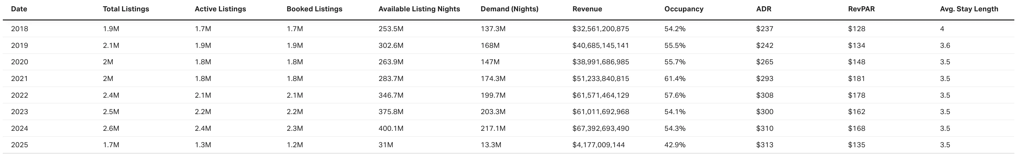Click ADR value $237
The height and width of the screenshot is (154, 1017).
765,29
